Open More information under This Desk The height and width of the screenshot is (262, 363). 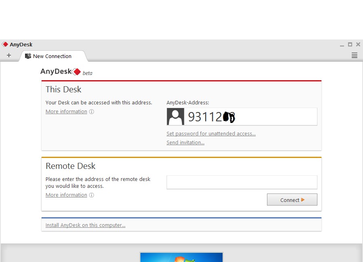click(x=66, y=112)
